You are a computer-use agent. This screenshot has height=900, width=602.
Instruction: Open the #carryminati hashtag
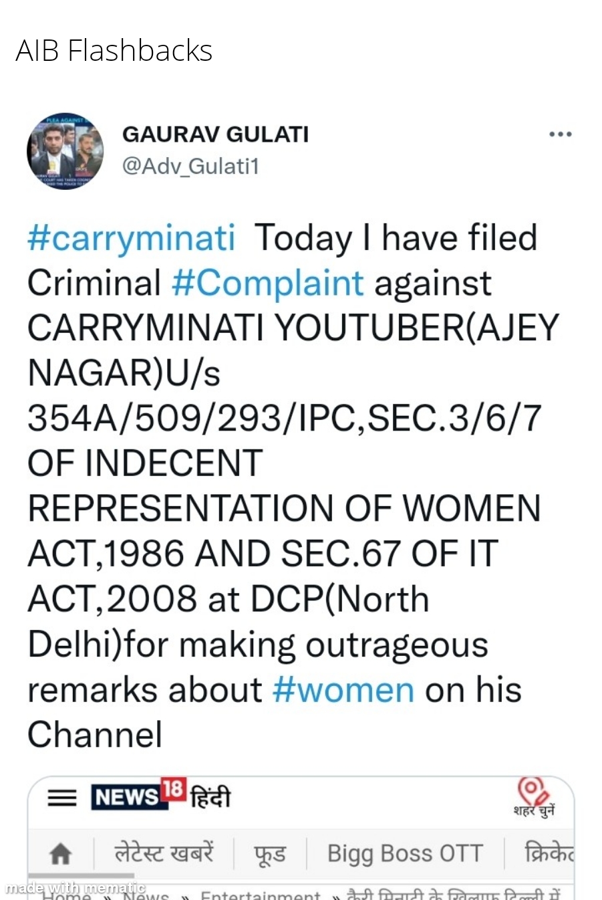click(130, 237)
